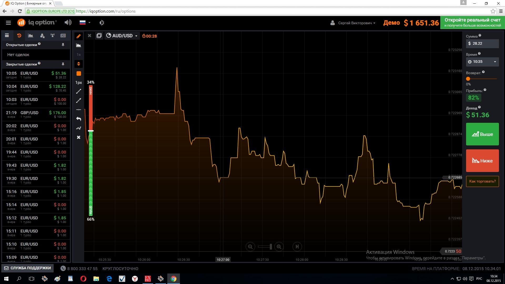The width and height of the screenshot is (505, 284).
Task: Show help tooltip for Прибыль
Action: [485, 90]
